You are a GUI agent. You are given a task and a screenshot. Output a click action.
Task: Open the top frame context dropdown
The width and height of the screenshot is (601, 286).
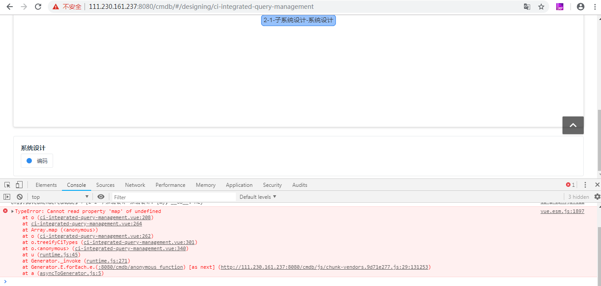[60, 196]
